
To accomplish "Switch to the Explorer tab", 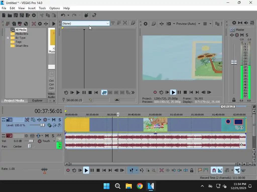I will [37, 100].
